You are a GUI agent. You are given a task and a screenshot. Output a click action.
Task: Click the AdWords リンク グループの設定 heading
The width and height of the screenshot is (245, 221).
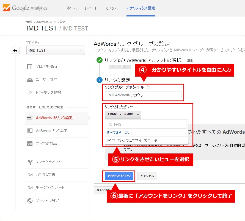pos(132,44)
